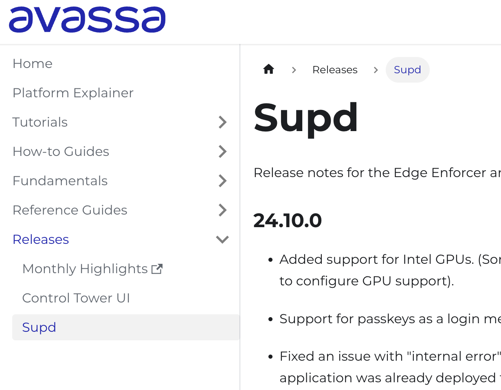Open the Home sidebar link
The image size is (501, 390).
pyautogui.click(x=33, y=64)
